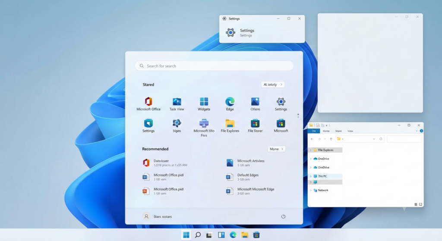Viewport: 442px width, 241px height.
Task: Open the Widgets pinned app
Action: (204, 104)
